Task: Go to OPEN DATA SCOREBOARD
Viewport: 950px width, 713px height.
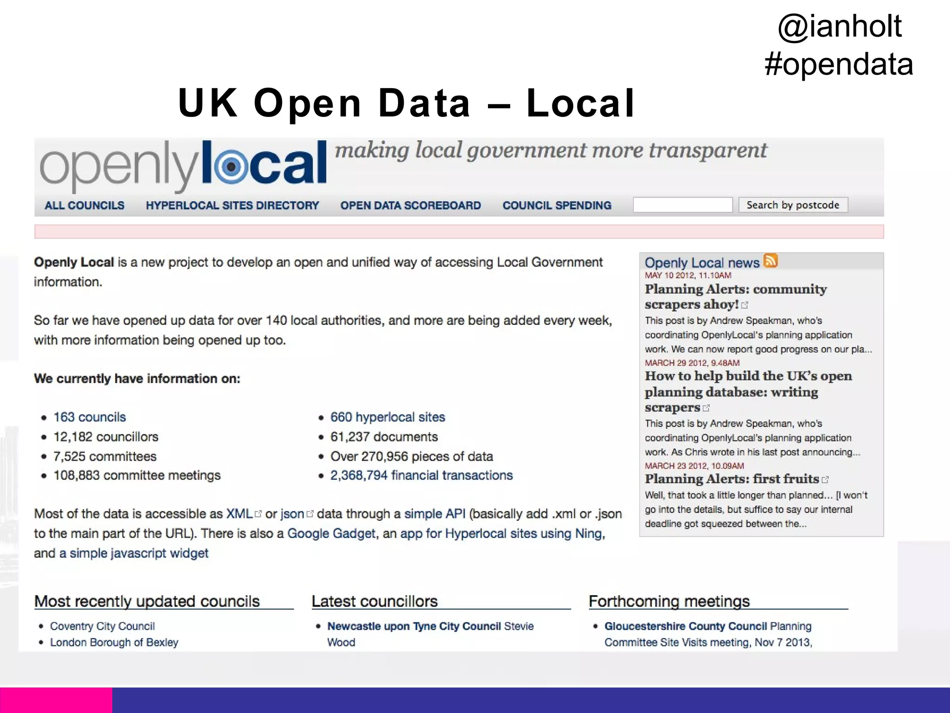Action: click(x=411, y=205)
